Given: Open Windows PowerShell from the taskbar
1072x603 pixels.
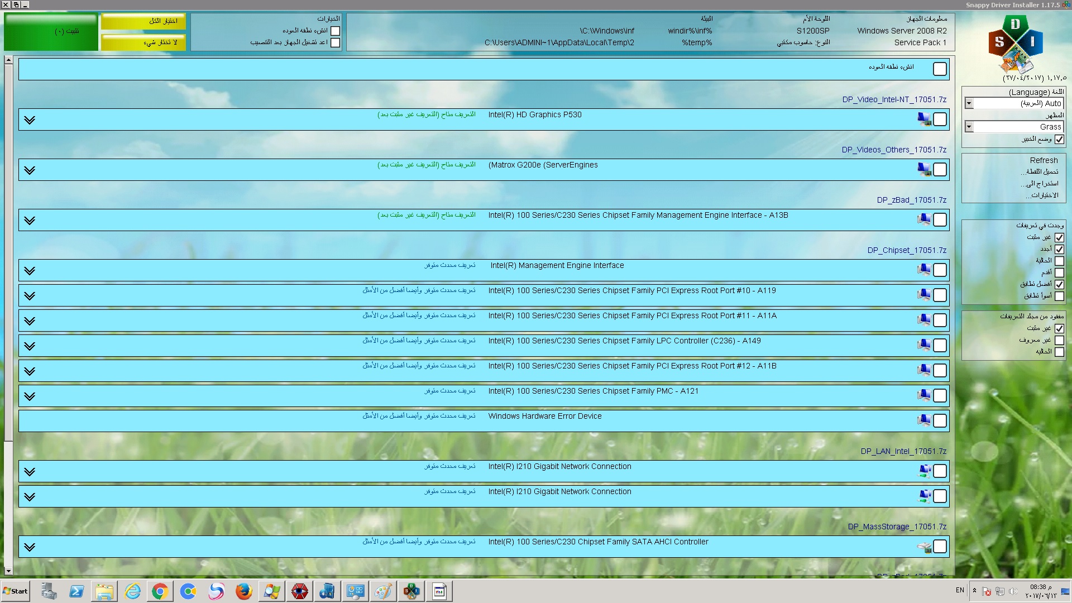Looking at the screenshot, I should [x=76, y=591].
